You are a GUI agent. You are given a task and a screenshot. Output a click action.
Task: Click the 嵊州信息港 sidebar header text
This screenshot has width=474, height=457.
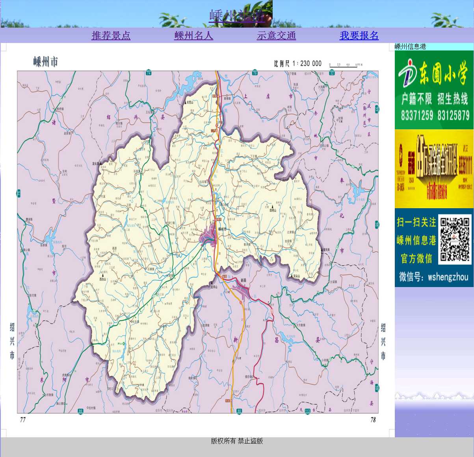(410, 47)
